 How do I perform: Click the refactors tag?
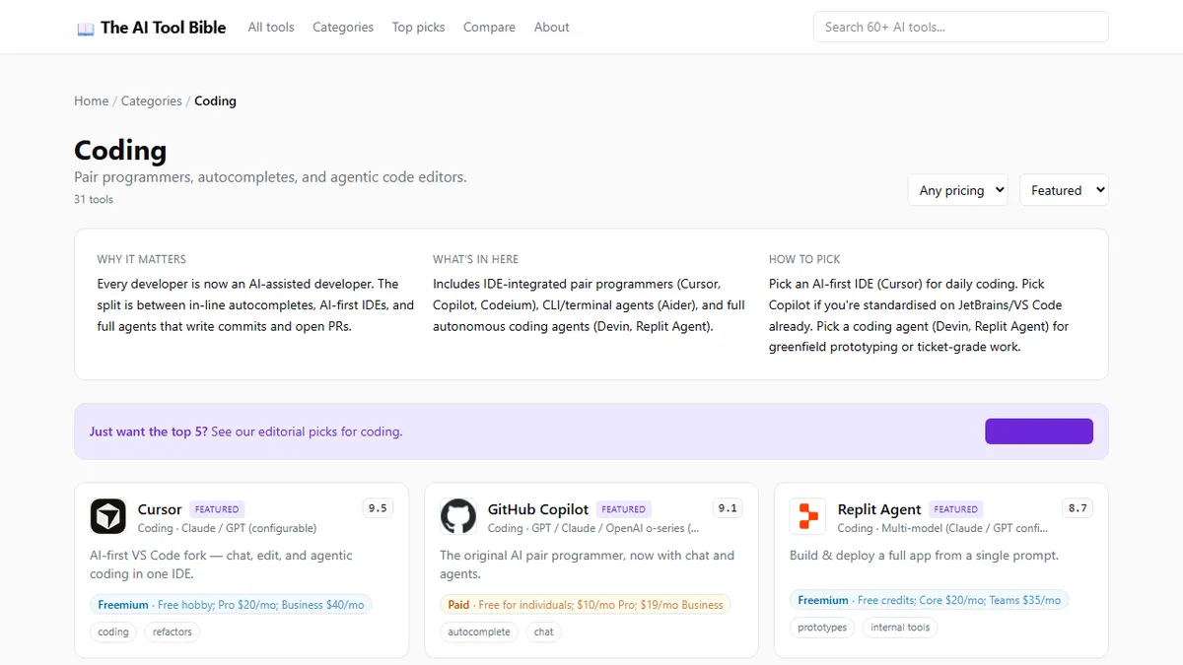(173, 632)
